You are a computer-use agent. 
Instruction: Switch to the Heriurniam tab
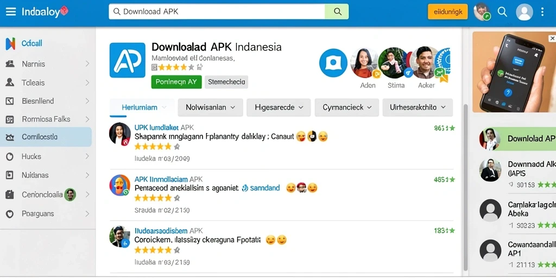142,108
